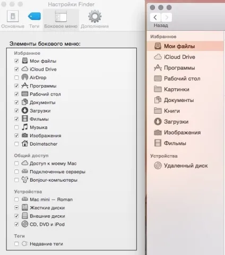Click the Dolmetscher house icon
The width and height of the screenshot is (225, 255).
pyautogui.click(x=25, y=143)
